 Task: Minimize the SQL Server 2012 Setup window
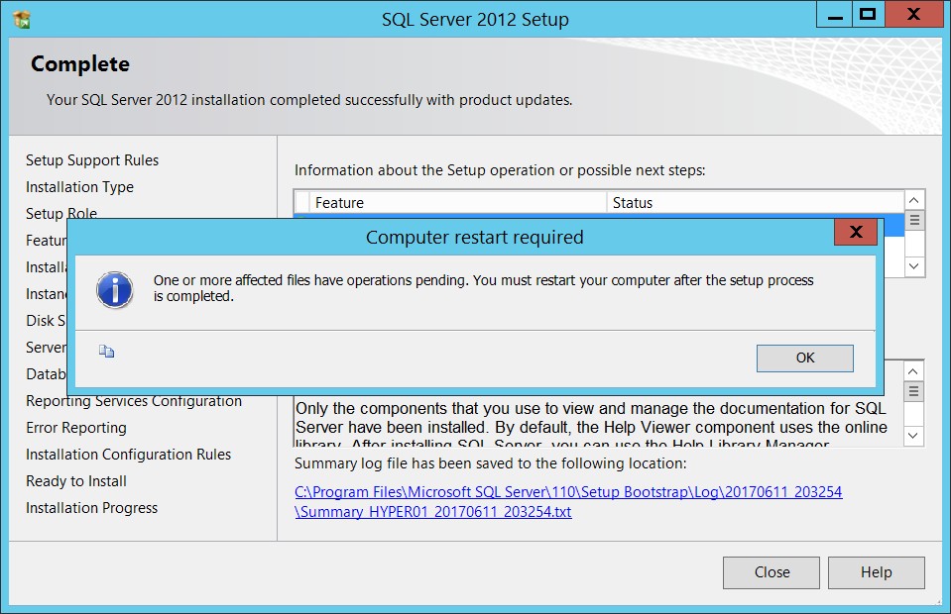coord(835,15)
